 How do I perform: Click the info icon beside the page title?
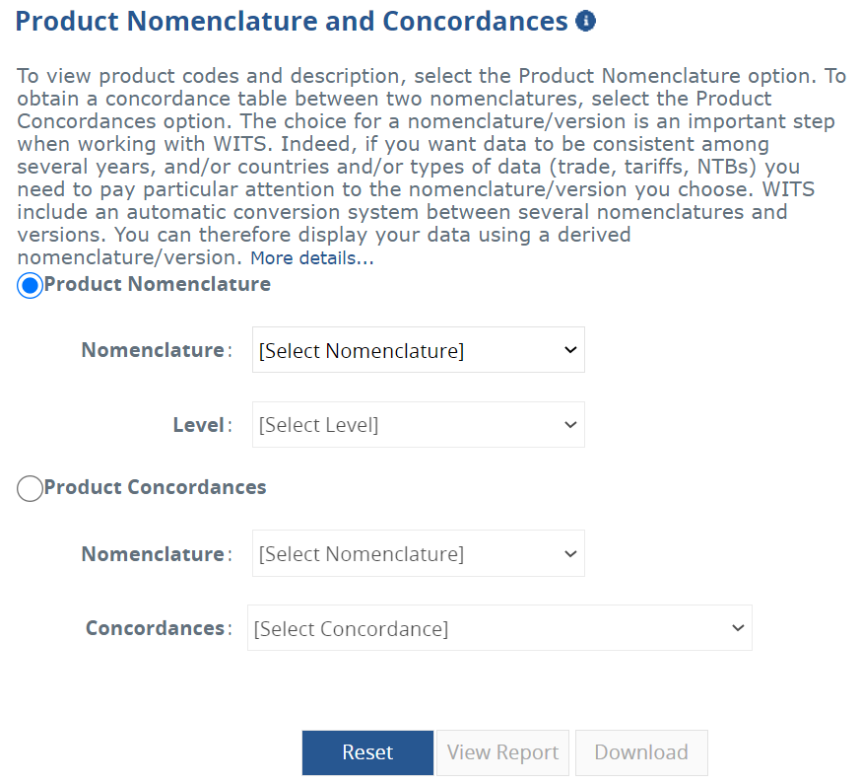(585, 21)
